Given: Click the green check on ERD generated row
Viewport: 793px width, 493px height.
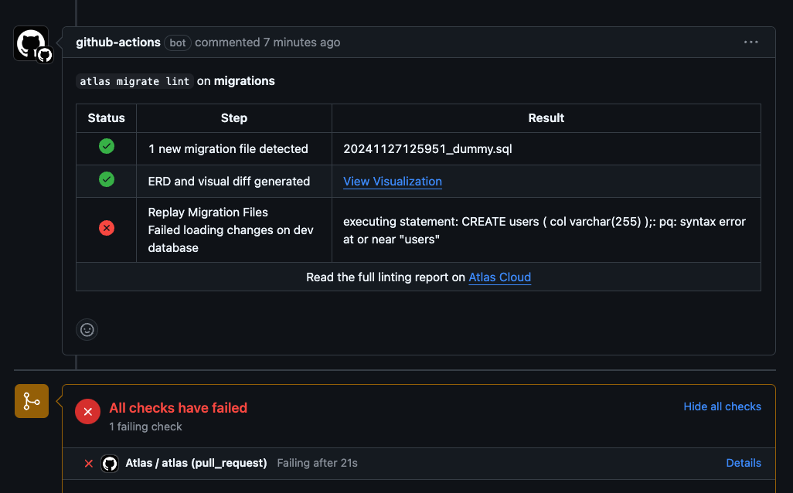Looking at the screenshot, I should [x=106, y=181].
